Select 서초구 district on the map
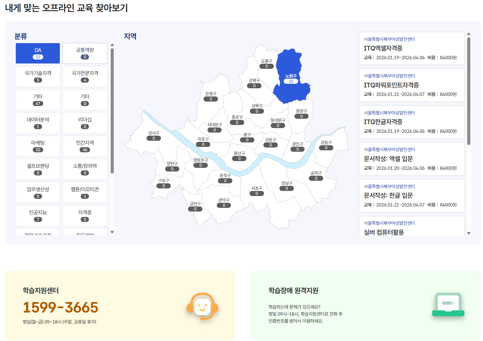Viewport: 483px width, 341px height. click(x=257, y=191)
